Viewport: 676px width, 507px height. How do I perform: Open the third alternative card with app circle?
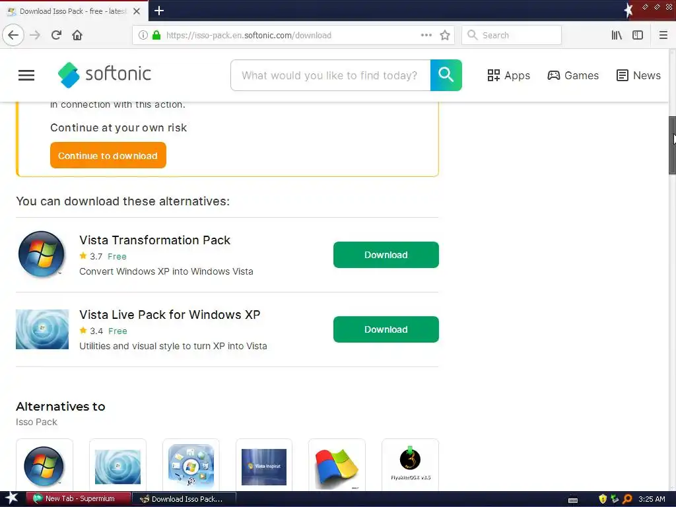tap(191, 465)
